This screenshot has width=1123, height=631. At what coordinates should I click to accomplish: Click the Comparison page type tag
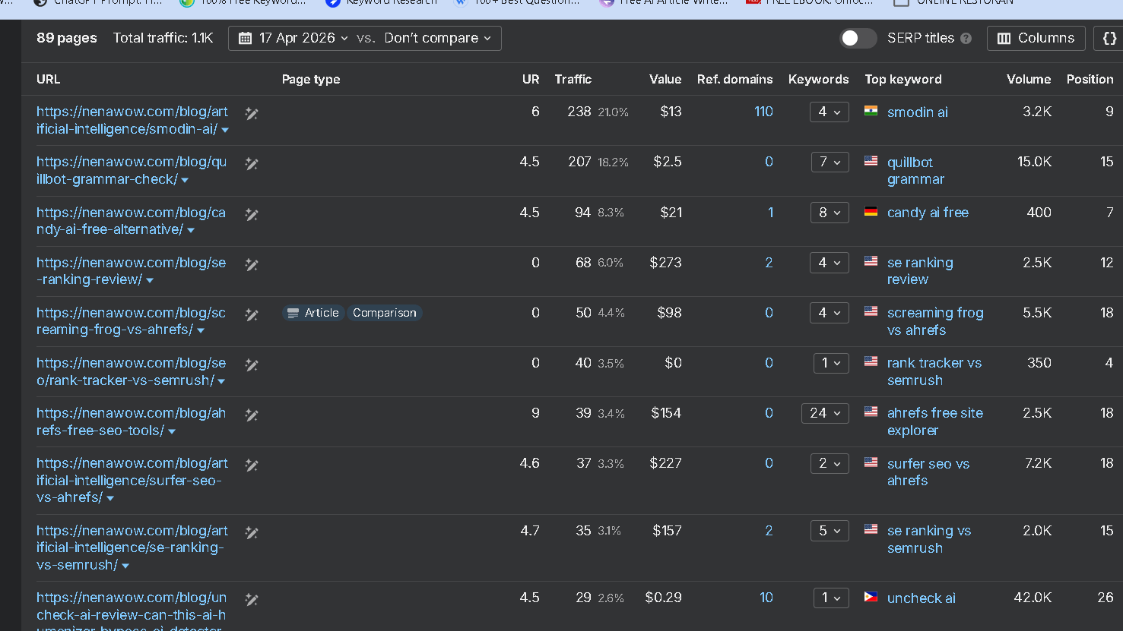click(x=384, y=313)
